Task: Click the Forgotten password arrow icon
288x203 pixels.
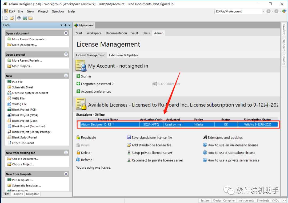Action: (x=78, y=84)
